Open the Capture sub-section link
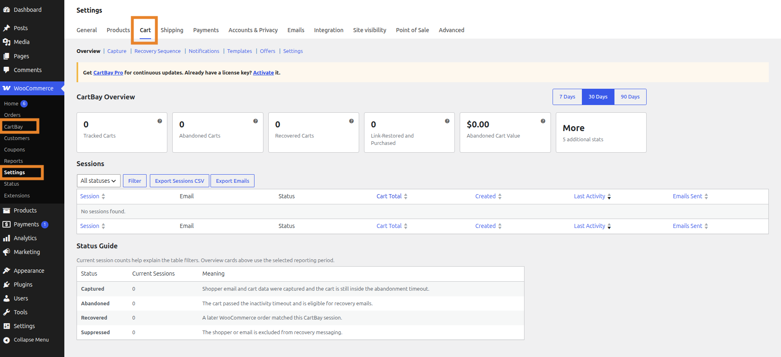 [117, 51]
